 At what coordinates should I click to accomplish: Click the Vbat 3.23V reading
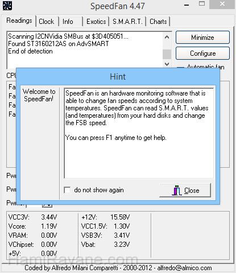[106, 245]
